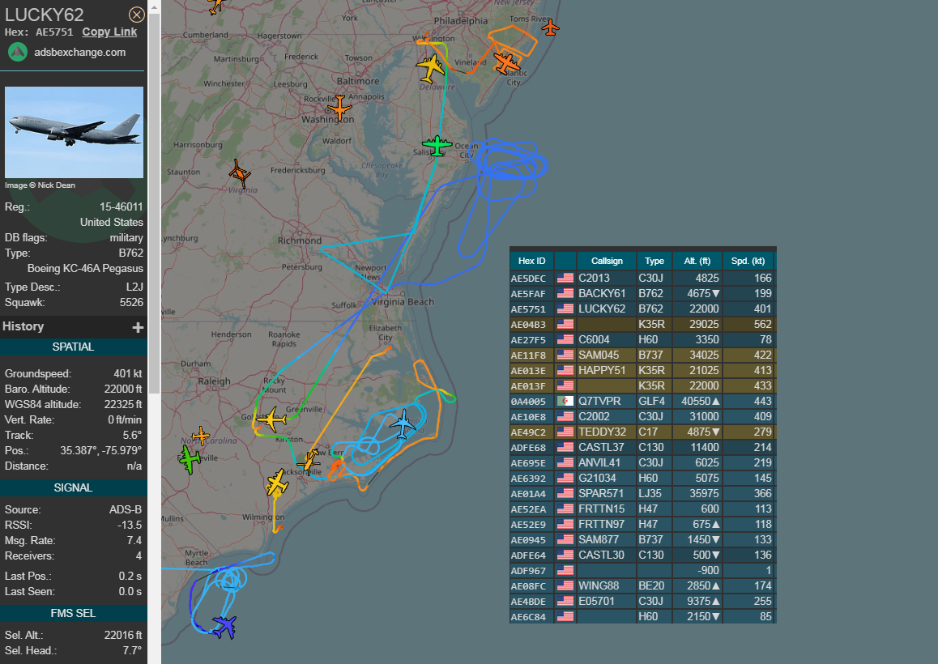Click the orange aircraft icon near Cumberland
This screenshot has height=664, width=938.
215,6
